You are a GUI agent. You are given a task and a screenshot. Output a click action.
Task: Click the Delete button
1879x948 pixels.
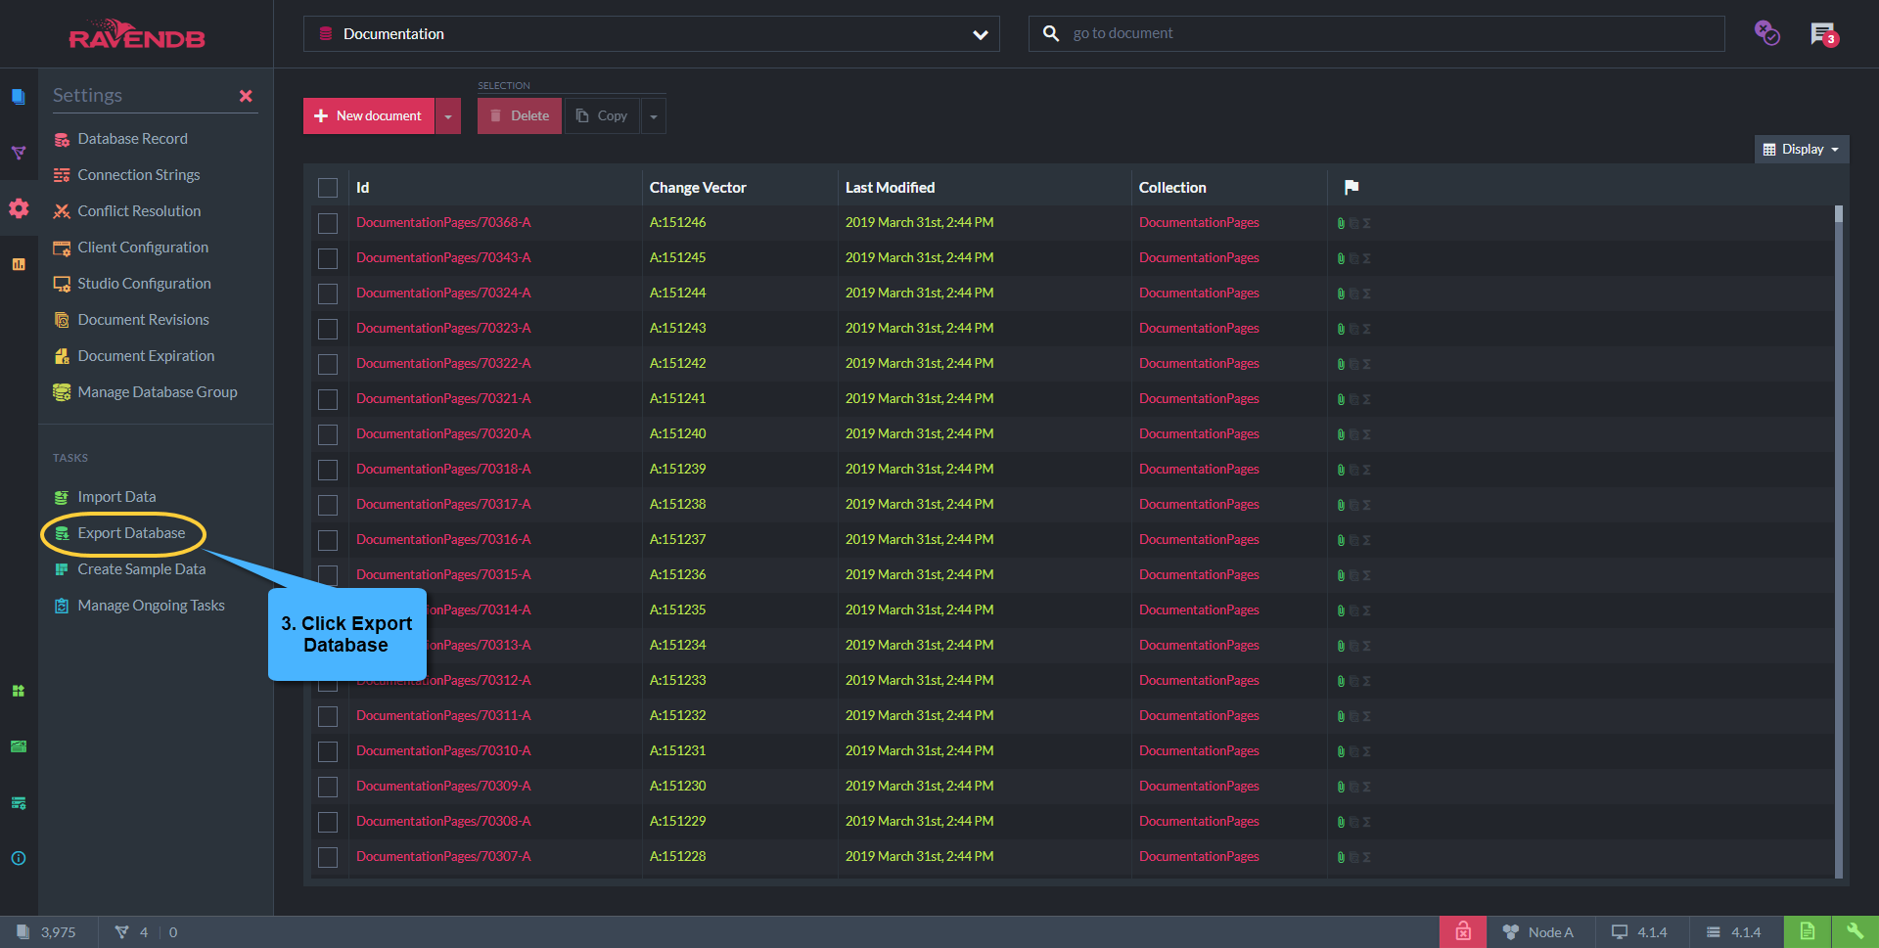pyautogui.click(x=520, y=115)
